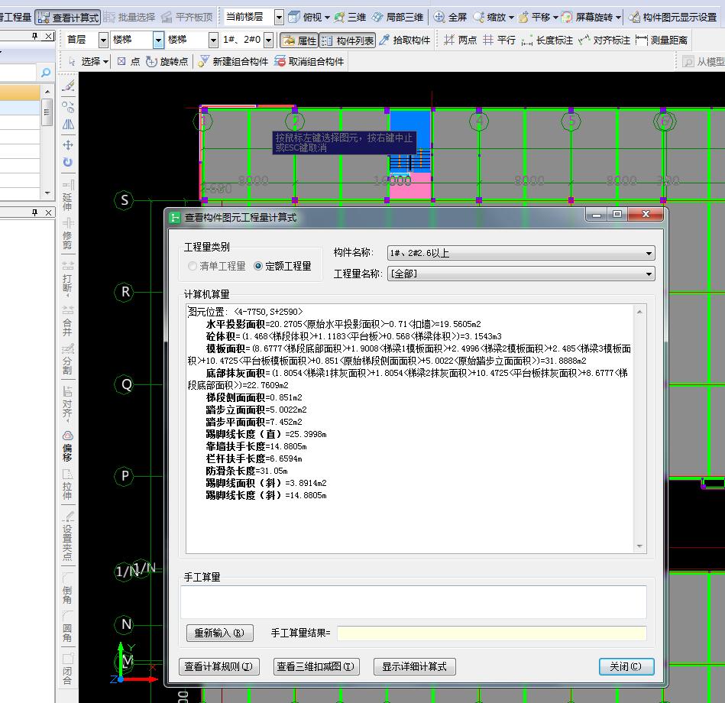The width and height of the screenshot is (725, 703).
Task: Select the 对齐 align tool
Action: pyautogui.click(x=67, y=403)
